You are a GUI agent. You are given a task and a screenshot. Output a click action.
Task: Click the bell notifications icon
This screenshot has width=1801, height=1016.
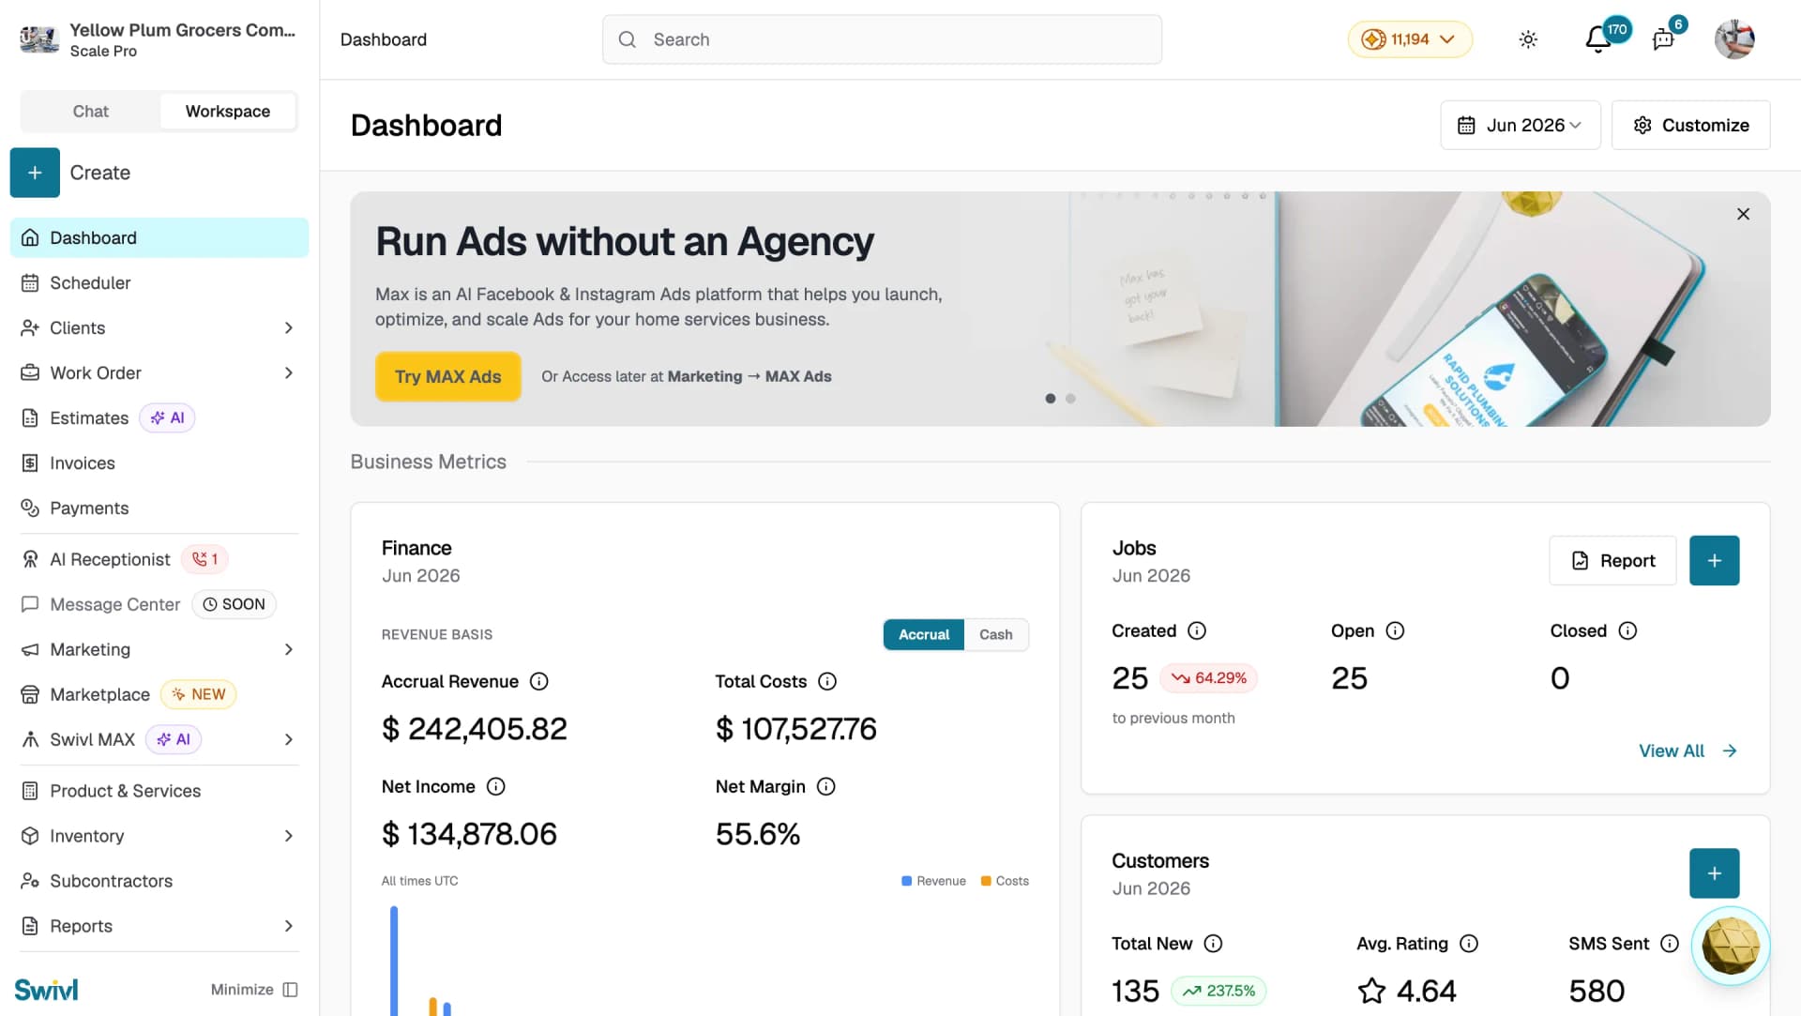(x=1598, y=39)
